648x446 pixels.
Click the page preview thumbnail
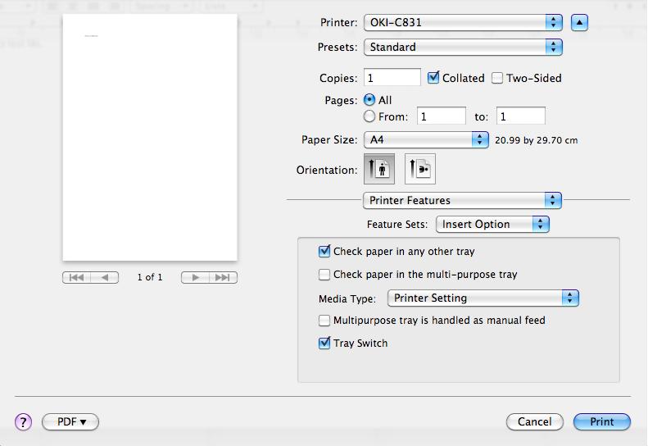[150, 138]
